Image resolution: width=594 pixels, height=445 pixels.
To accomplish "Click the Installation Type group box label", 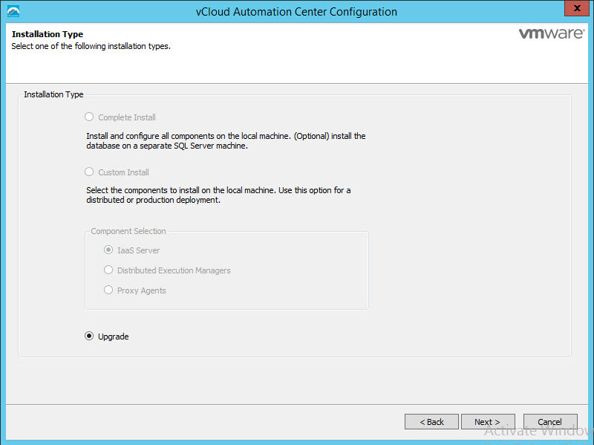I will point(53,94).
